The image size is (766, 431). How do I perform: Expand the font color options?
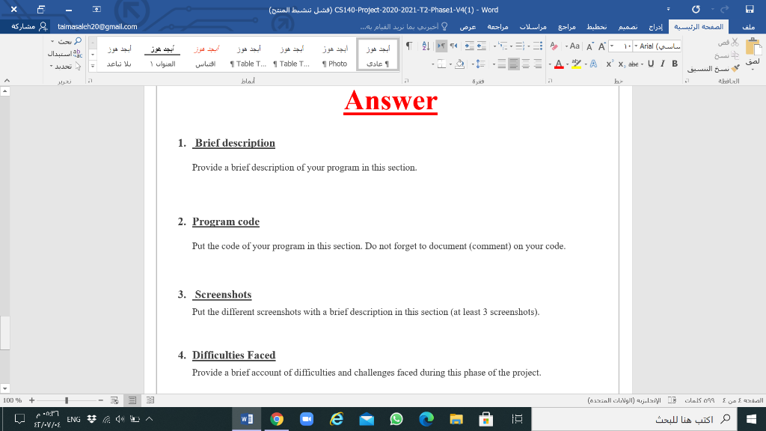pos(567,64)
